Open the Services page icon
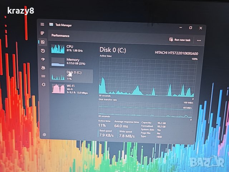This screenshot has height=172, width=229. pos(44,85)
